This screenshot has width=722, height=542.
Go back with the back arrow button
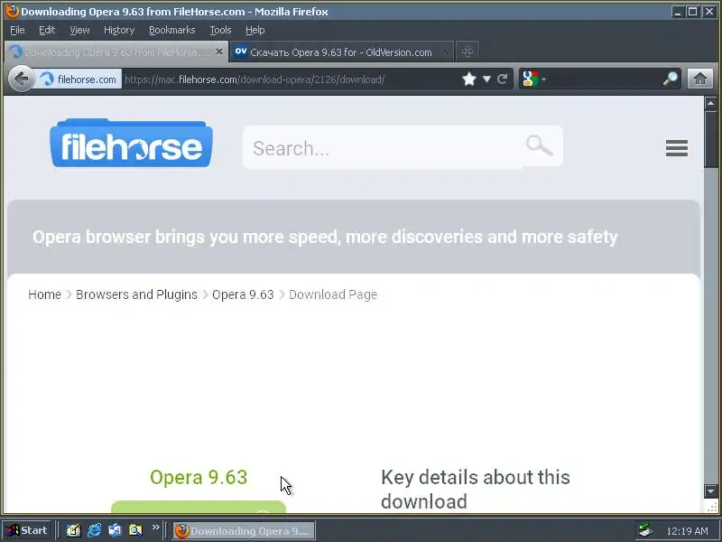[x=21, y=79]
